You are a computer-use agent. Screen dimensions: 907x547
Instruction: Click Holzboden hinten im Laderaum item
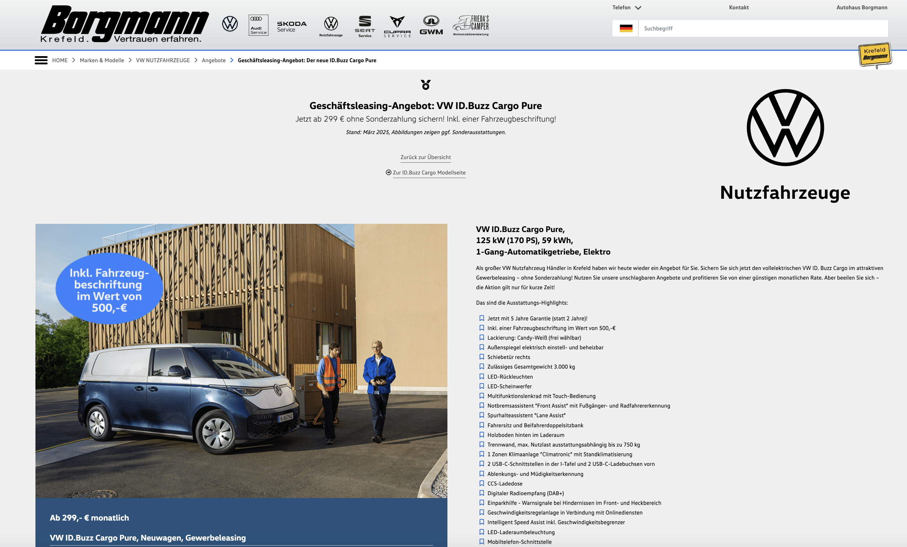[x=526, y=435]
